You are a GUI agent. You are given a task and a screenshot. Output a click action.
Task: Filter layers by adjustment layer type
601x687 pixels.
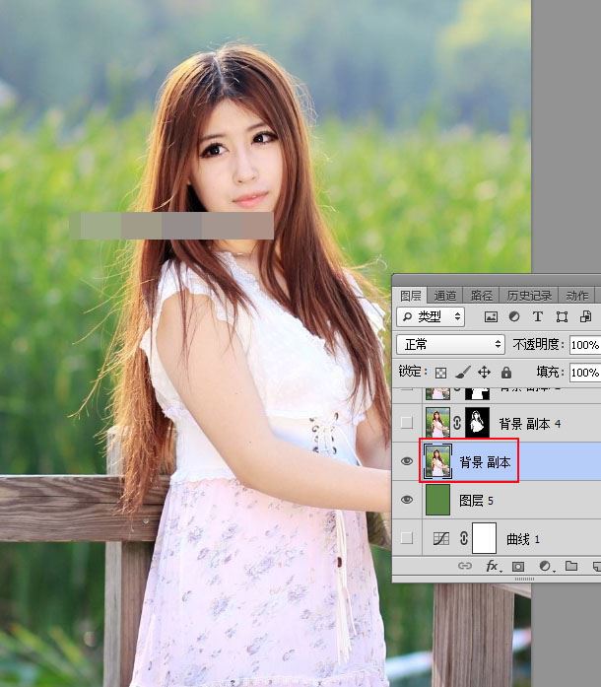(x=514, y=316)
